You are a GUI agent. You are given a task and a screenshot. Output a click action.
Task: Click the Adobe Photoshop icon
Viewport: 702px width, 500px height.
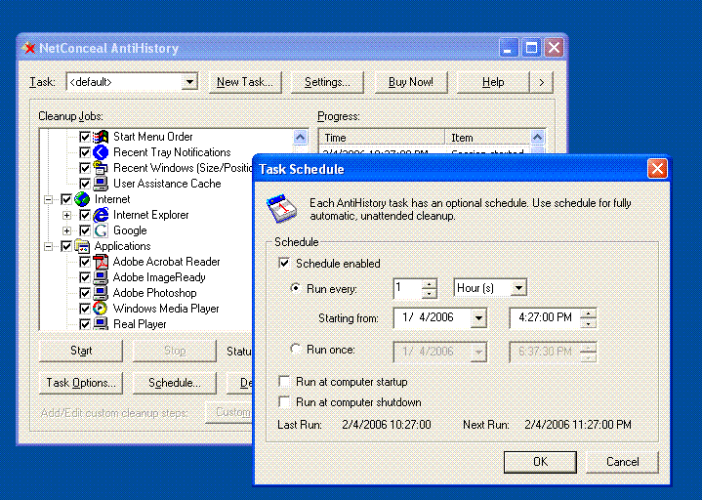click(x=101, y=293)
